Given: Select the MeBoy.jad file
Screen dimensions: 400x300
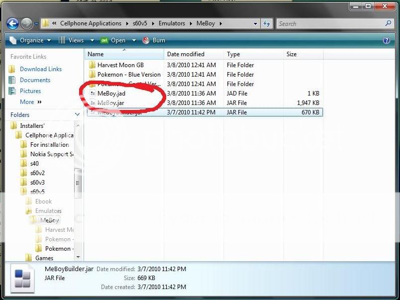Looking at the screenshot, I should [x=111, y=94].
